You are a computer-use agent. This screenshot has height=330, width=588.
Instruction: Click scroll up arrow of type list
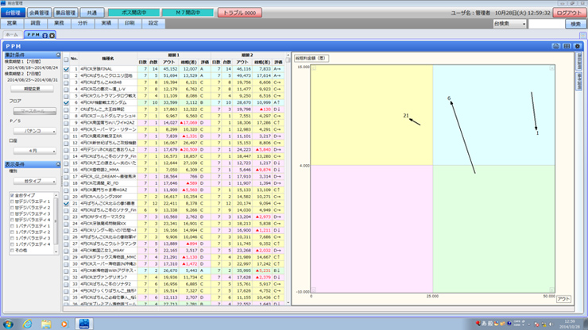click(56, 195)
